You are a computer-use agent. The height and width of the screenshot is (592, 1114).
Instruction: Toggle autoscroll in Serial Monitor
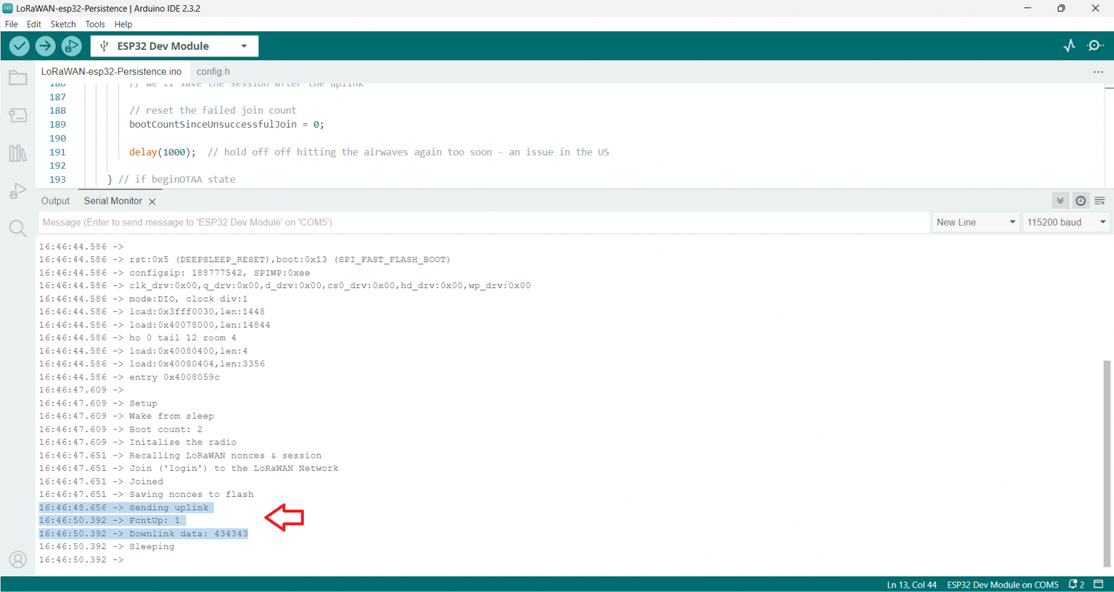[x=1060, y=201]
